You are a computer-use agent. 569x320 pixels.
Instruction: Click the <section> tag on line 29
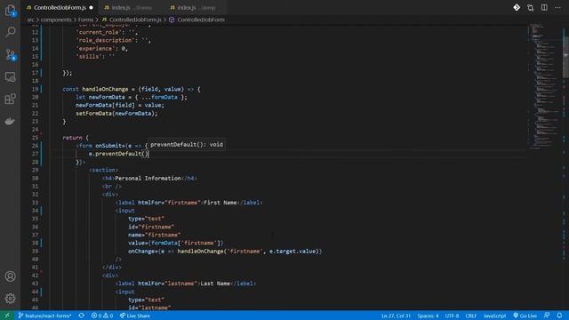103,170
